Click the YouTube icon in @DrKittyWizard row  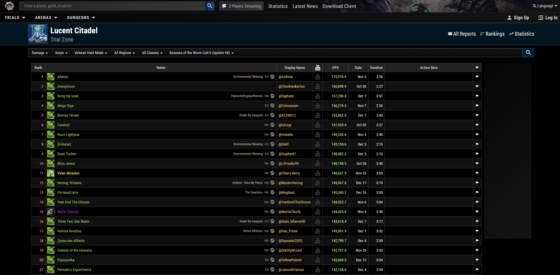(x=318, y=250)
